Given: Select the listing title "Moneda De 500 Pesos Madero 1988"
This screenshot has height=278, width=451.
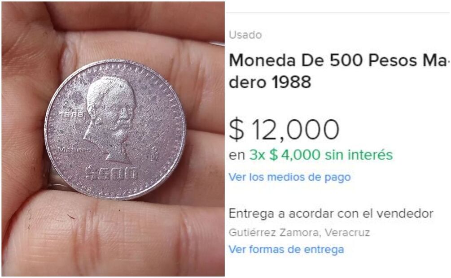Looking at the screenshot, I should pos(339,71).
